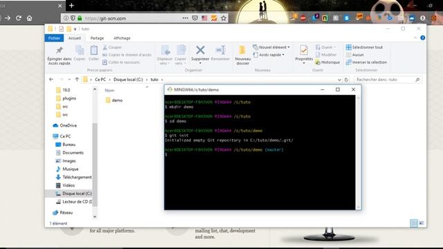443x249 pixels.
Task: Click the padlock site security icon
Action: (x=80, y=18)
